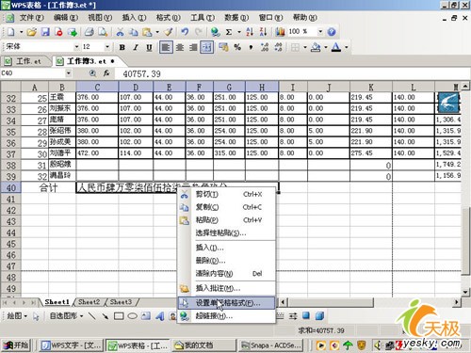Toggle center alignment button
Image resolution: width=471 pixels, height=353 pixels.
point(180,47)
